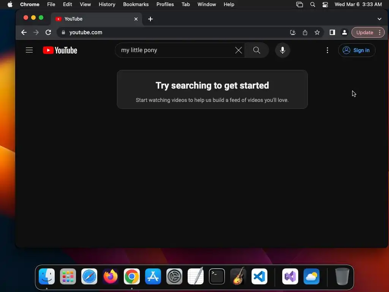
Task: Click Chrome icon in the Dock
Action: [132, 276]
